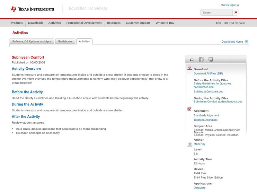The height and width of the screenshot is (192, 257).
Task: Submit search with the red double-arrow button
Action: [236, 12]
